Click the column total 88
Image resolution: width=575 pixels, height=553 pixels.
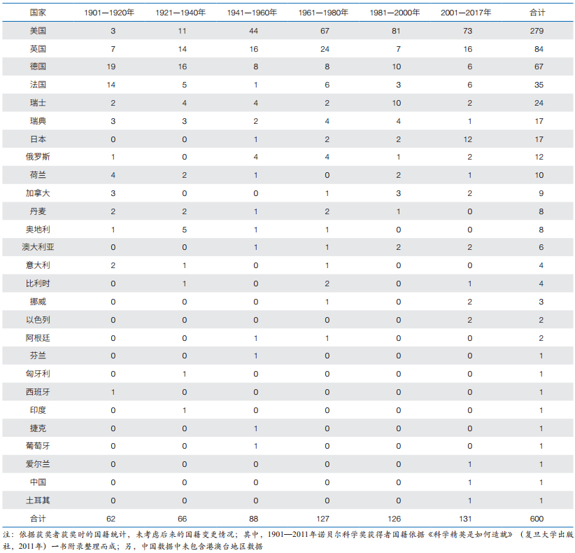253,519
